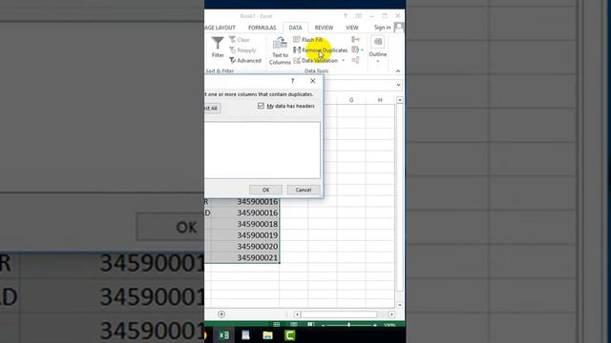Open the REVIEW tab

tap(324, 28)
